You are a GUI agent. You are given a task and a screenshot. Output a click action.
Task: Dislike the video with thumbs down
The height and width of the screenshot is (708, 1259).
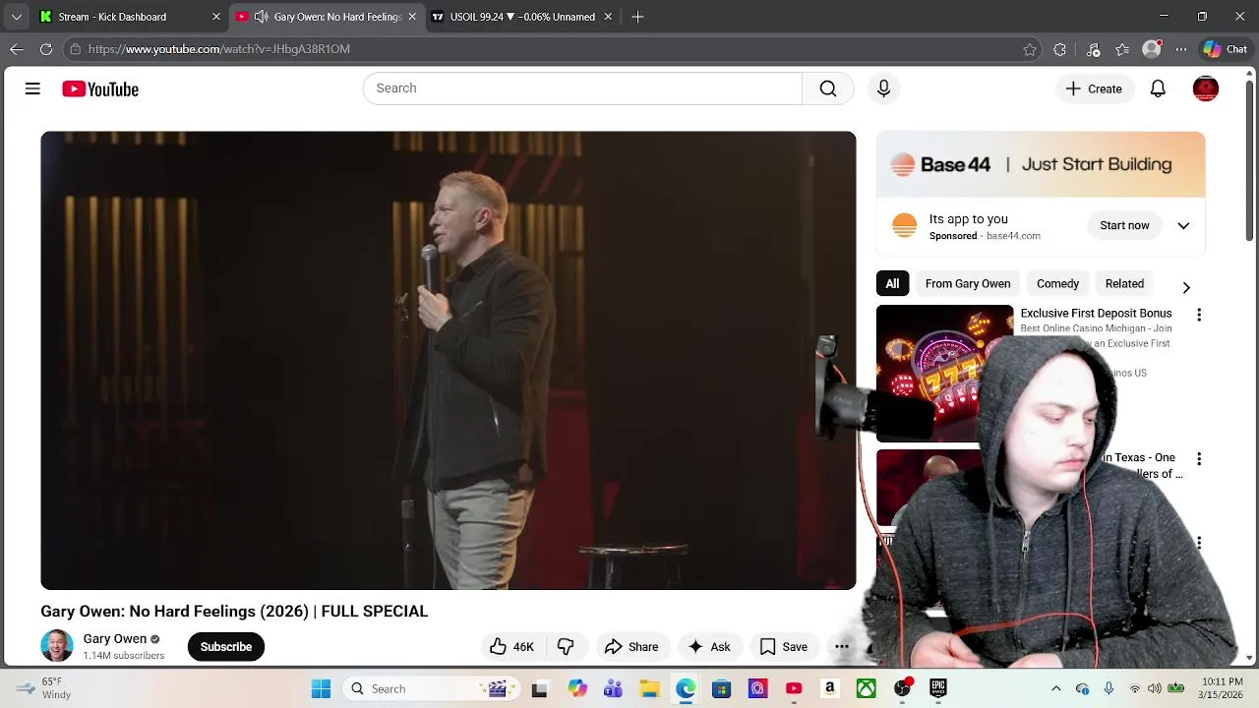(x=566, y=646)
